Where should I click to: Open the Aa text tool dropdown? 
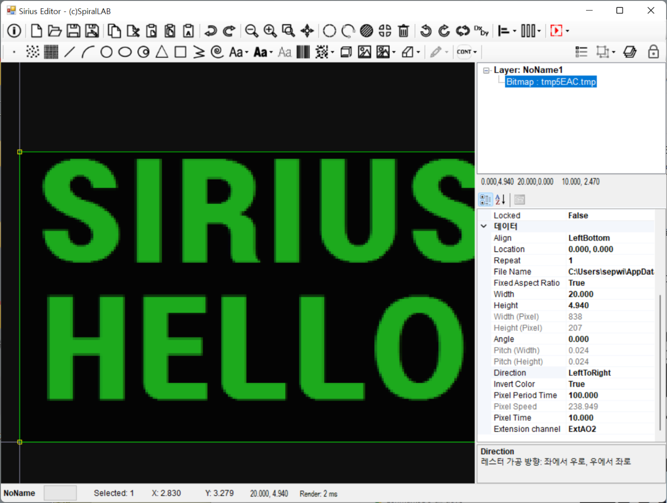(247, 52)
